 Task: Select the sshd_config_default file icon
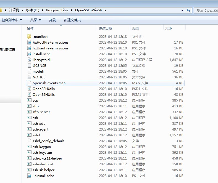29,141
